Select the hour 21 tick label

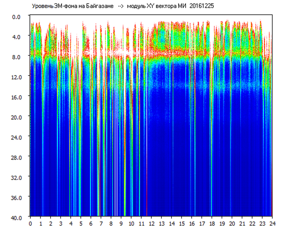coord(242,223)
